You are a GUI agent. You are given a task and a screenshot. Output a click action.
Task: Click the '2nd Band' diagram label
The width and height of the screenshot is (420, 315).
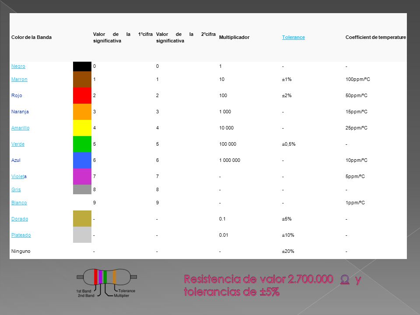(x=86, y=296)
